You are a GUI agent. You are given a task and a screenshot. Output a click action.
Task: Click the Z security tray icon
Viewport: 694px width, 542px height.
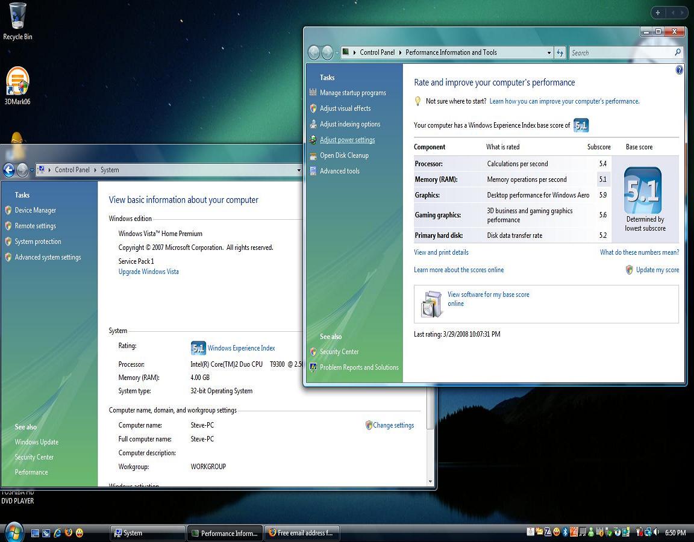548,532
